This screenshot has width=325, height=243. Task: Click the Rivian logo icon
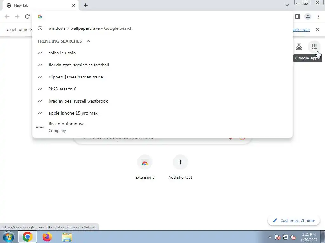(x=40, y=127)
